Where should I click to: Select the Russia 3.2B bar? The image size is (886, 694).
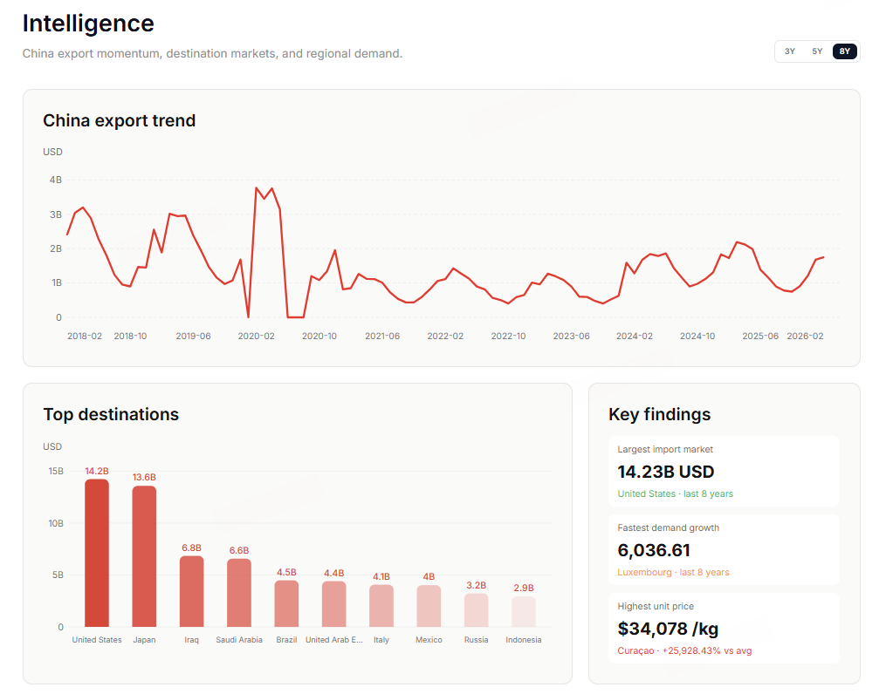[x=477, y=610]
